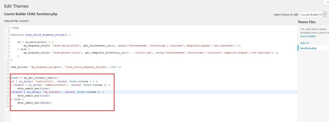This screenshot has width=329, height=122.
Task: Click the 'Course Builder Child: functions.php' title
Action: (x=31, y=14)
